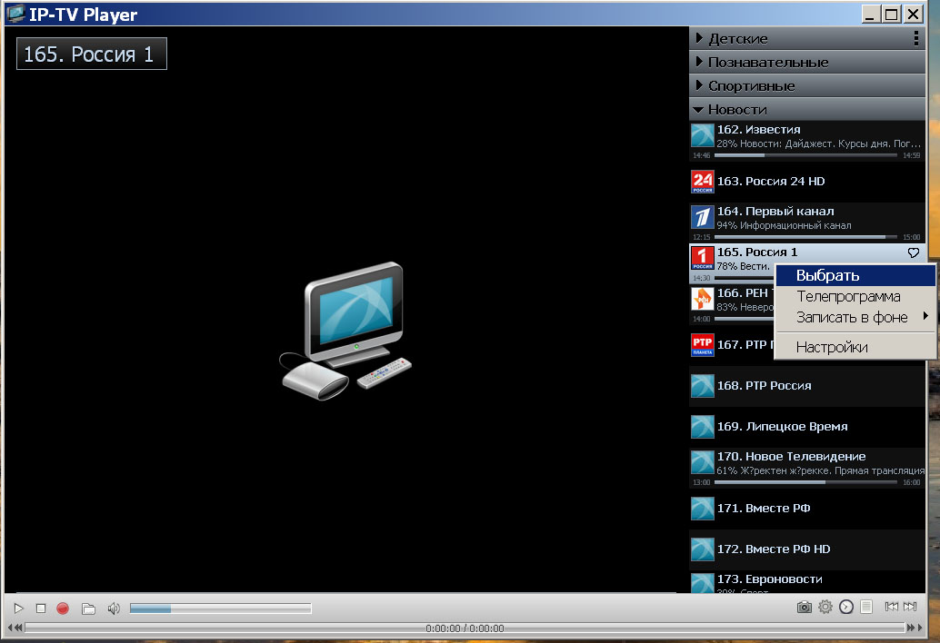Image resolution: width=940 pixels, height=643 pixels.
Task: Select channel 171. Вместе РФ
Action: [x=807, y=509]
